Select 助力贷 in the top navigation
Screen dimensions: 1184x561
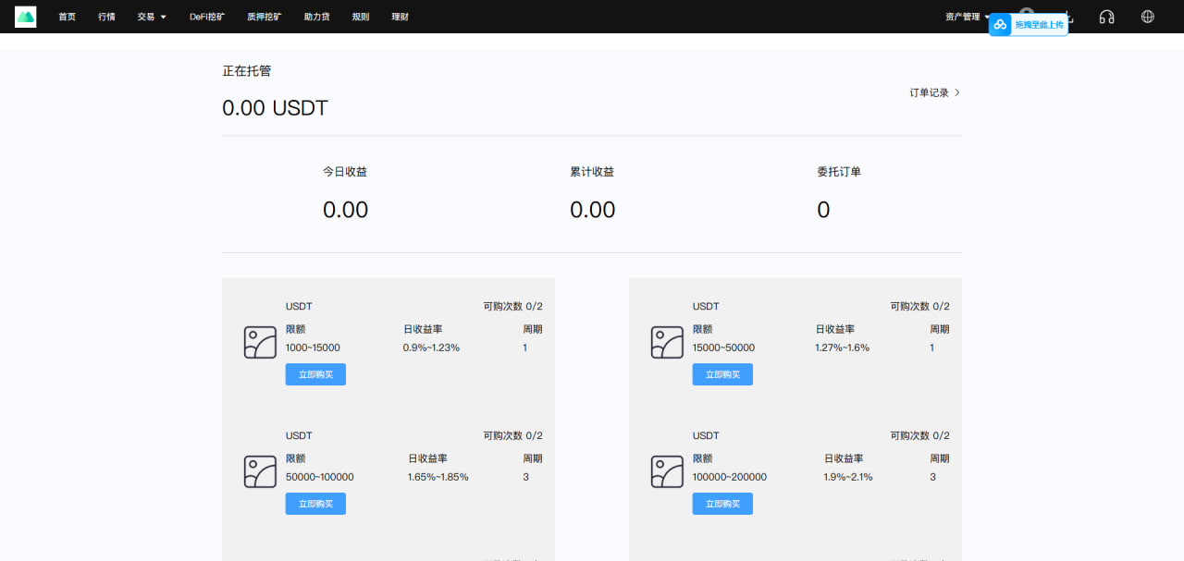tap(316, 17)
